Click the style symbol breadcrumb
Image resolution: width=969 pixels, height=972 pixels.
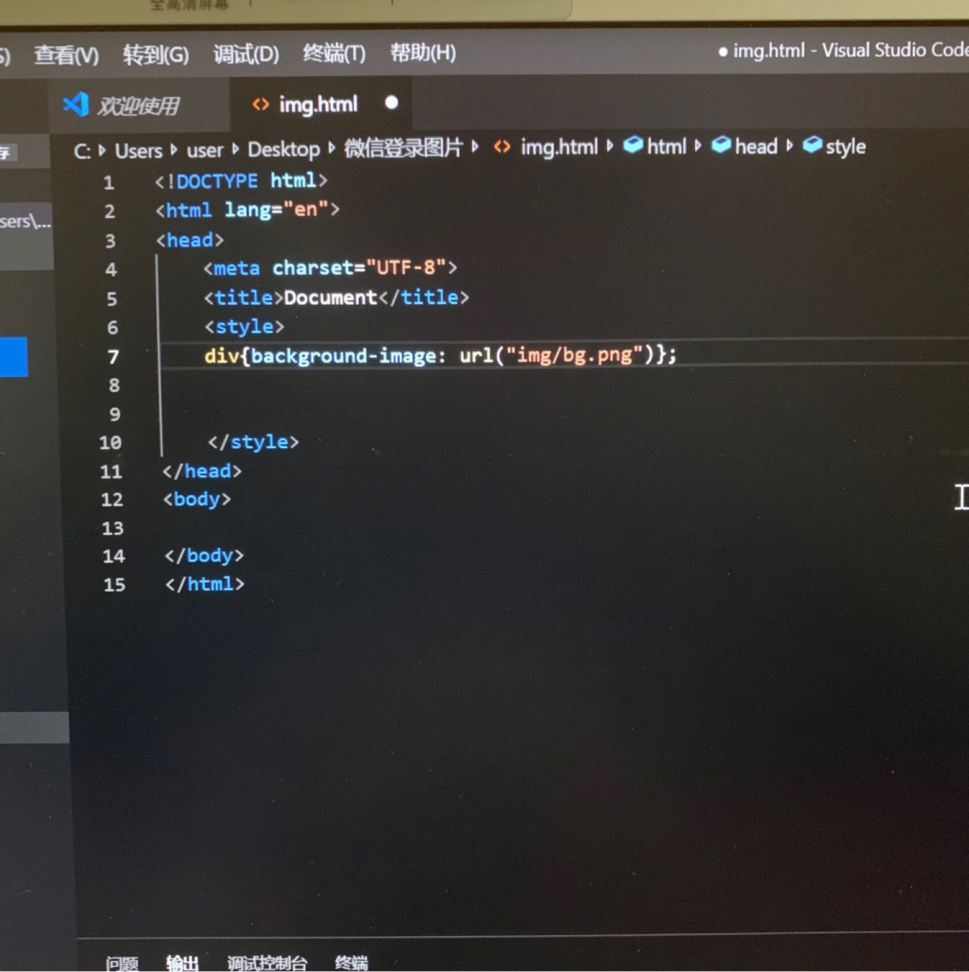[846, 147]
